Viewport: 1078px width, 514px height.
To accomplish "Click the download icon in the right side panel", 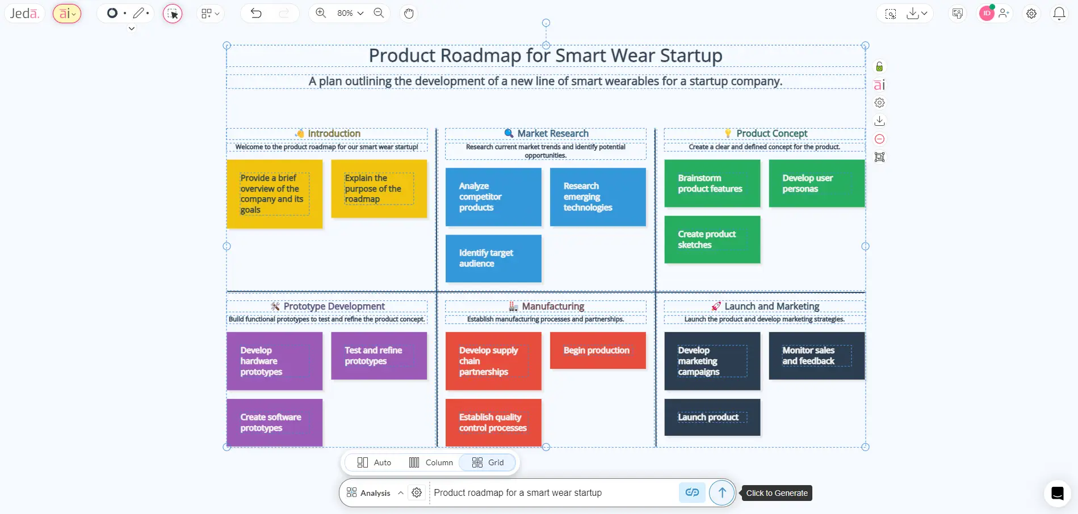I will (879, 121).
